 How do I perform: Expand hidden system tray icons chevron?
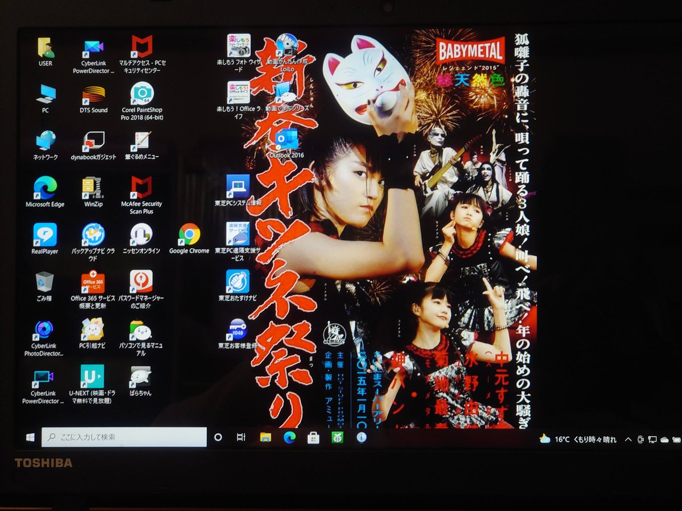click(628, 439)
